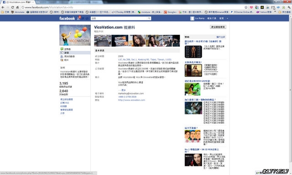Open the fourth photo thumbnail in strip
Viewport: 292px width, 175px height.
[154, 40]
